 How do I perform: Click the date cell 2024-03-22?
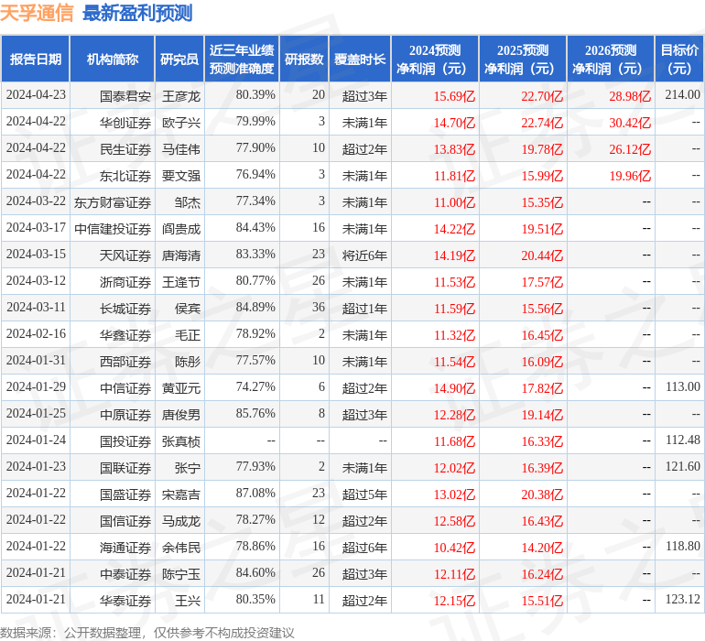pos(36,201)
